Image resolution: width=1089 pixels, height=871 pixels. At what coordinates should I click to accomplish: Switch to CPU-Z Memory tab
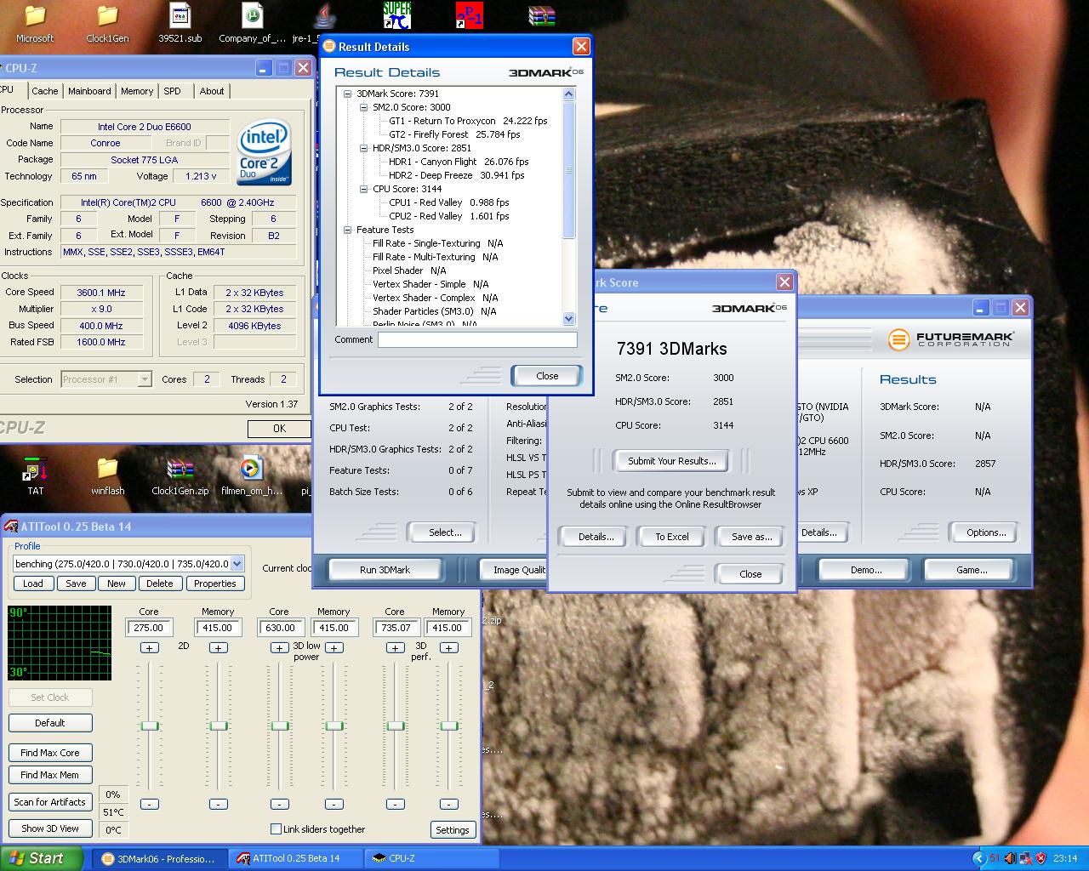coord(137,91)
